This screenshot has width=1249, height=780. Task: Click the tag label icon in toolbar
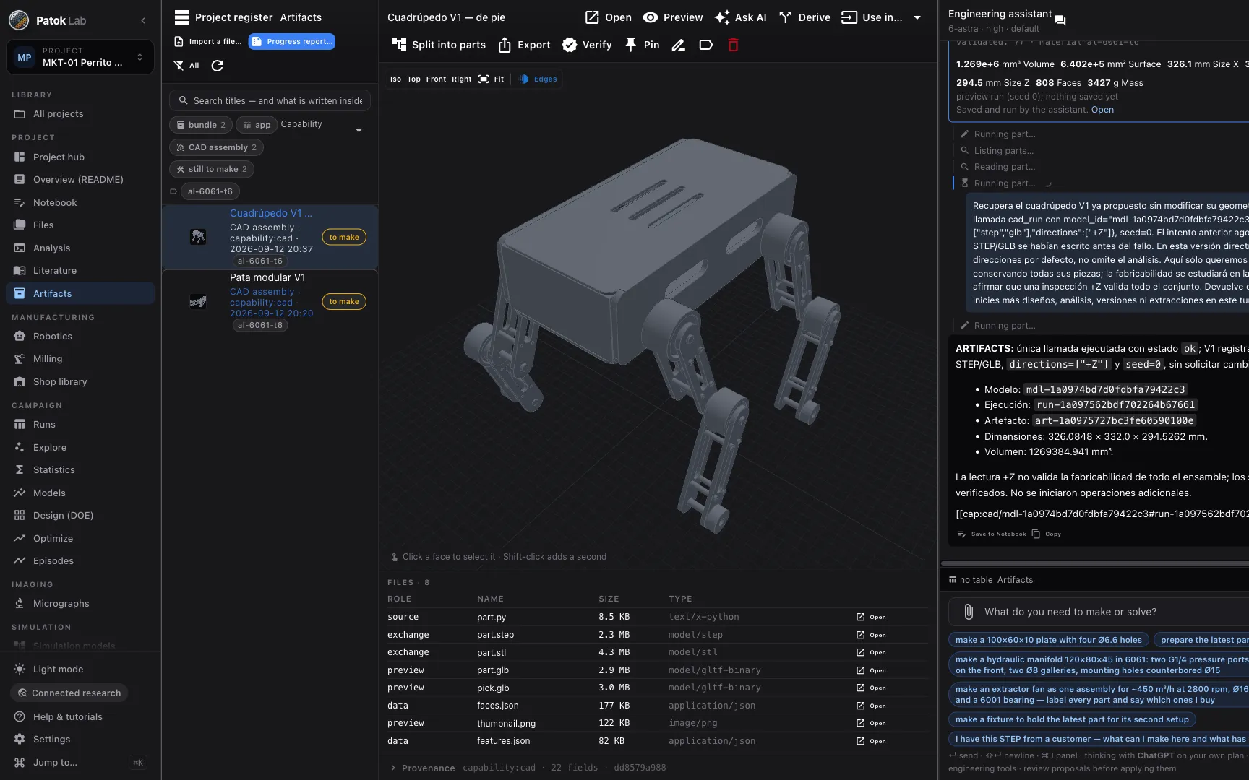point(706,45)
